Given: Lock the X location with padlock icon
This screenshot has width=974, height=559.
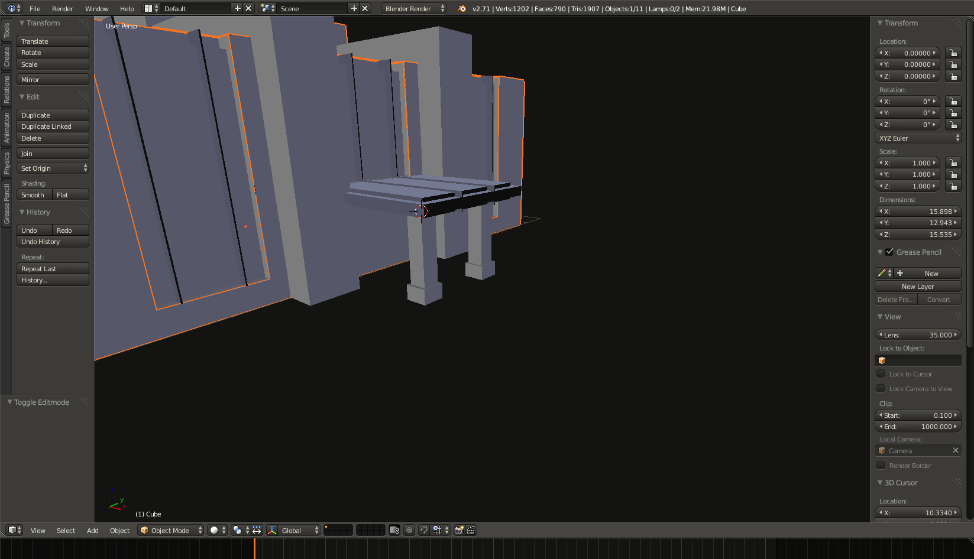Looking at the screenshot, I should [953, 53].
